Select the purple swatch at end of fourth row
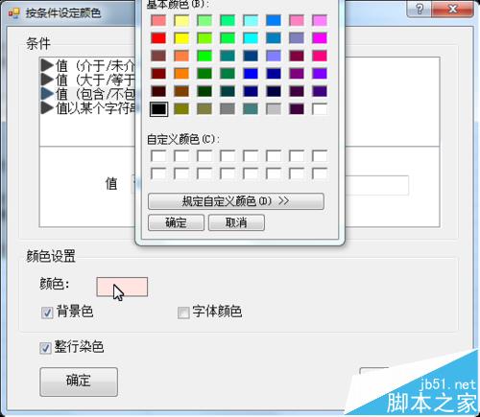 [x=320, y=74]
